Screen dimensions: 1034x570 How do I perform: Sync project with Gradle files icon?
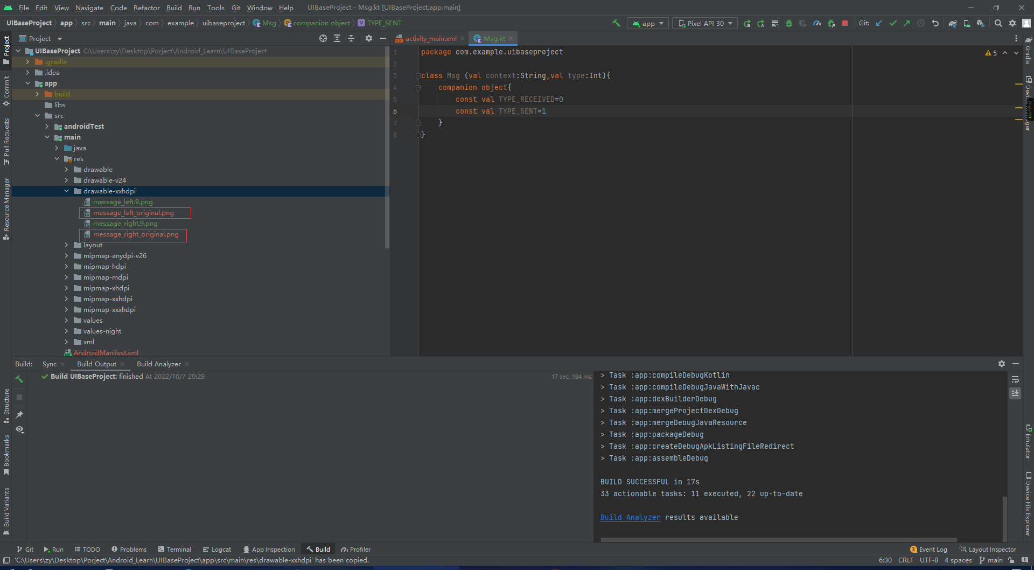click(x=953, y=23)
